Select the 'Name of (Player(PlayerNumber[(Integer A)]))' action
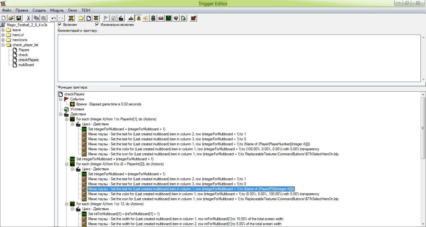Screen dimensions: 426x227 click(x=199, y=144)
